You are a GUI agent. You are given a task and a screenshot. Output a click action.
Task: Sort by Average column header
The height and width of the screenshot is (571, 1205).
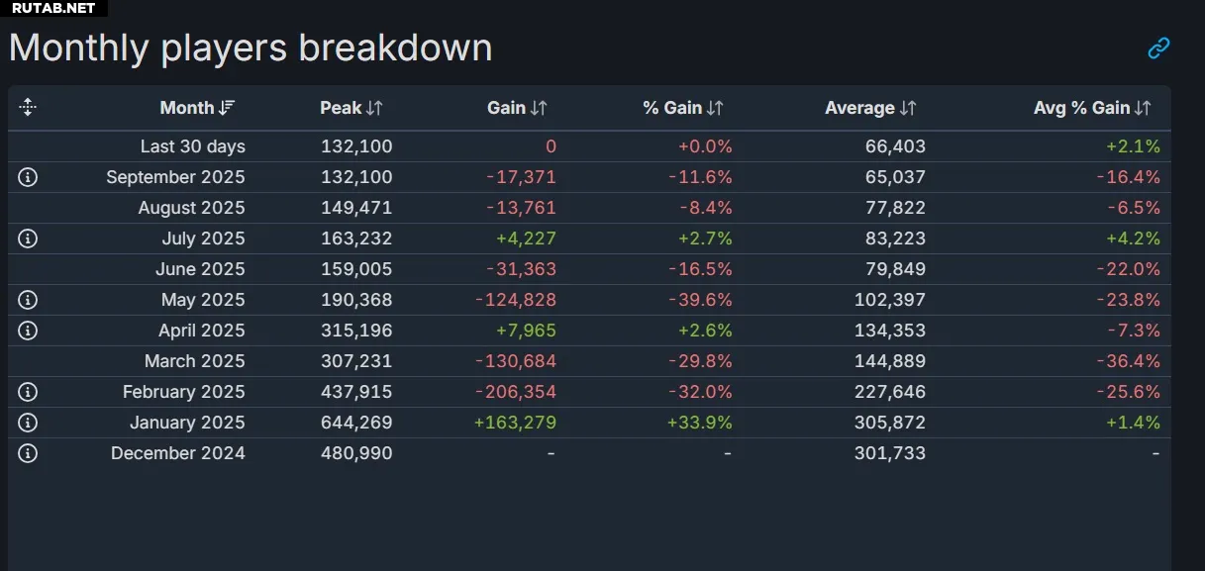click(870, 108)
